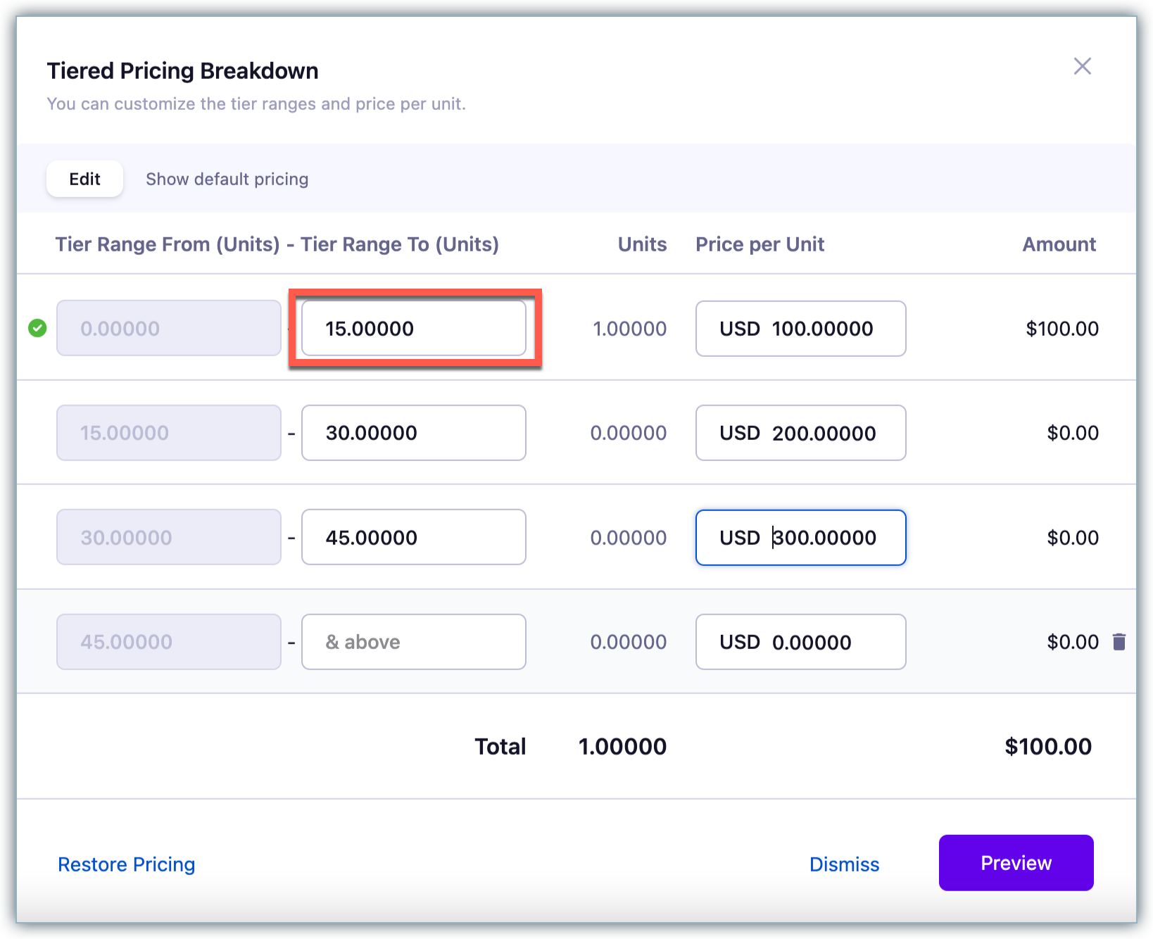Edit the USD 200.00000 price field
Image resolution: width=1153 pixels, height=939 pixels.
pos(800,433)
